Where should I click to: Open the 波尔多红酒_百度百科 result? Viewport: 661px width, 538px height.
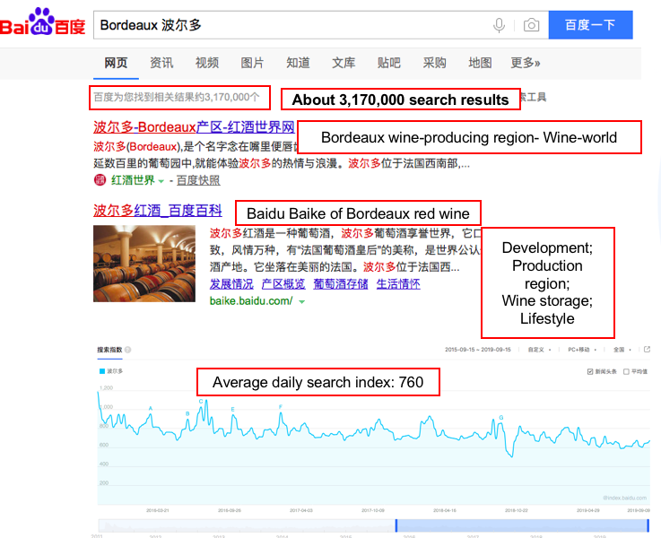click(158, 210)
